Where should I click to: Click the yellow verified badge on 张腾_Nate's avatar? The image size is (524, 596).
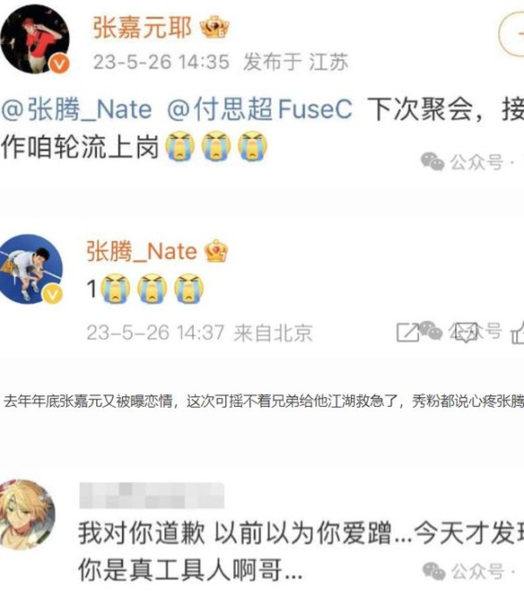tap(53, 294)
